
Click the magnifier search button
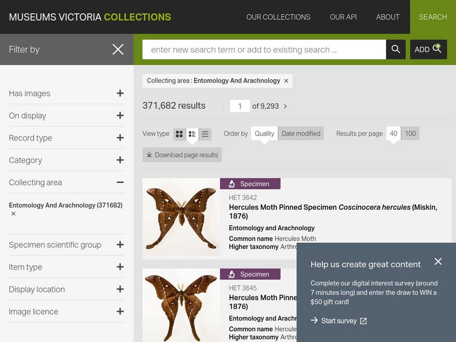[x=396, y=50]
